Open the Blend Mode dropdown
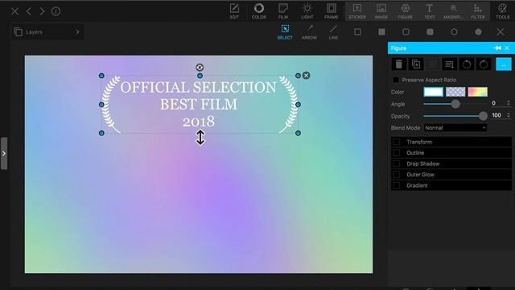515x290 pixels. pyautogui.click(x=455, y=128)
